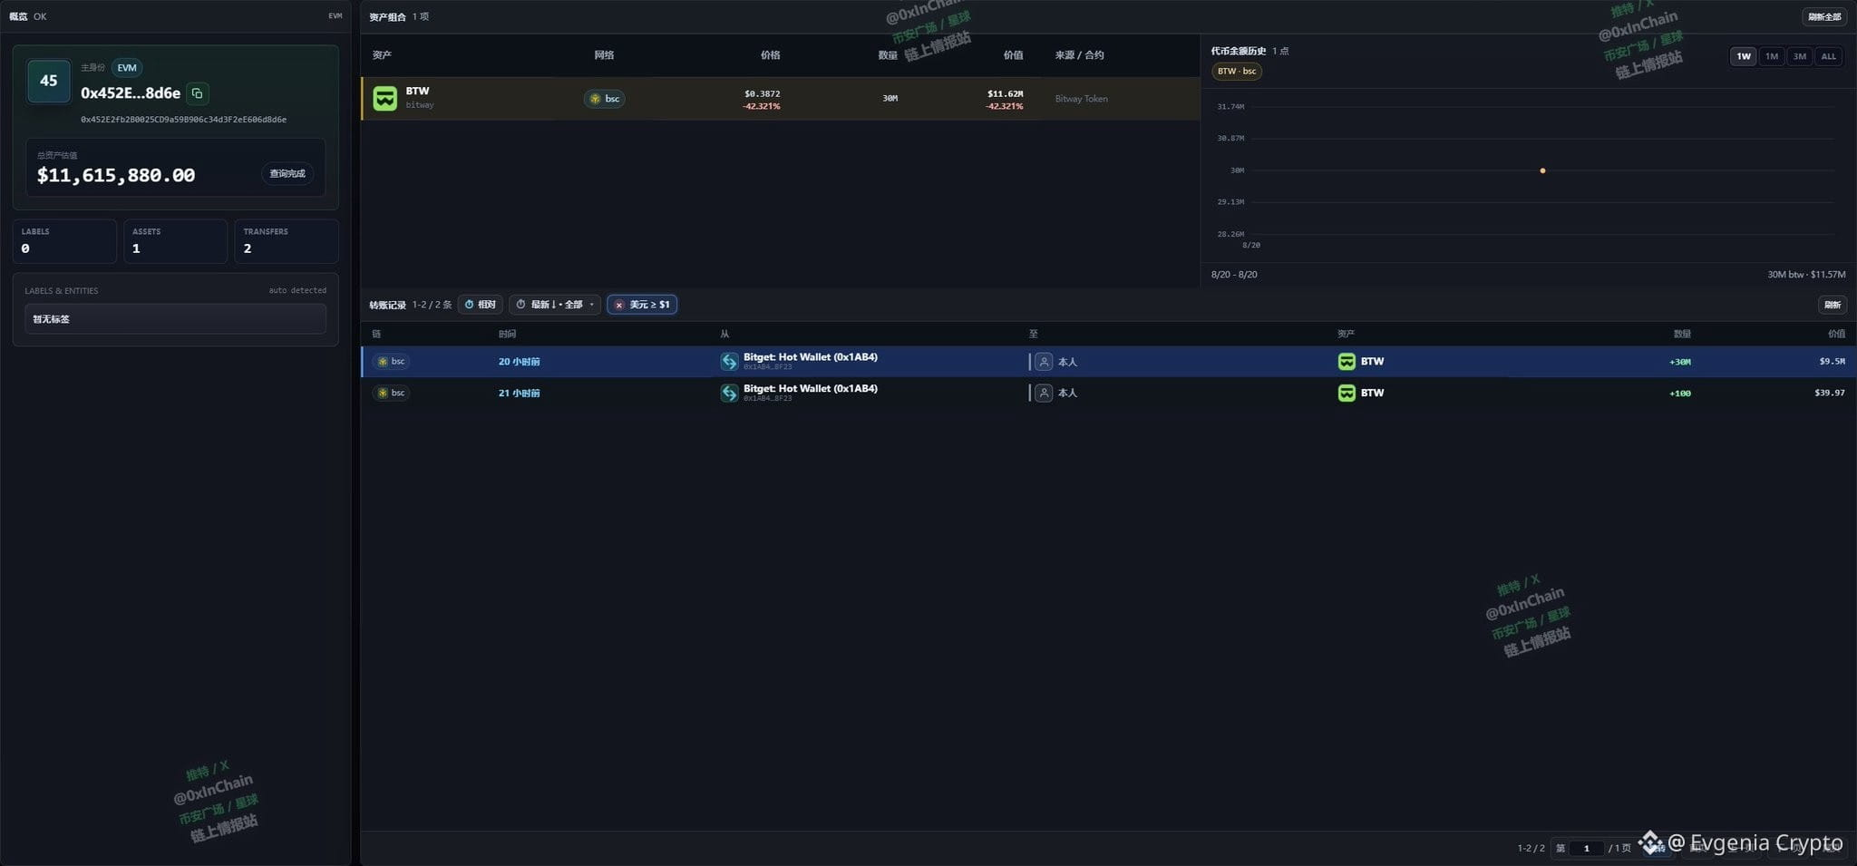The width and height of the screenshot is (1857, 866).
Task: Click the EVM label in the overview header
Action: [x=335, y=16]
